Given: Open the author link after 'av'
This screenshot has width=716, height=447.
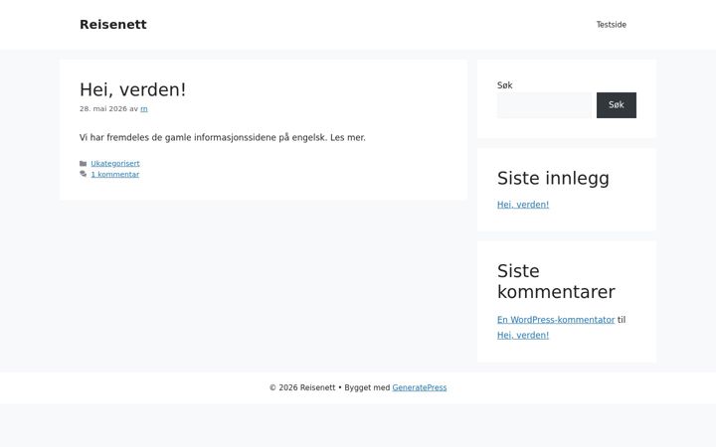Looking at the screenshot, I should [144, 108].
